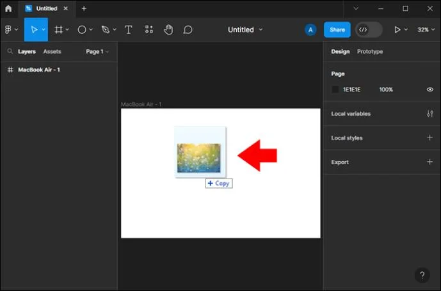The image size is (441, 291).
Task: Select the Frame tool
Action: pos(59,29)
